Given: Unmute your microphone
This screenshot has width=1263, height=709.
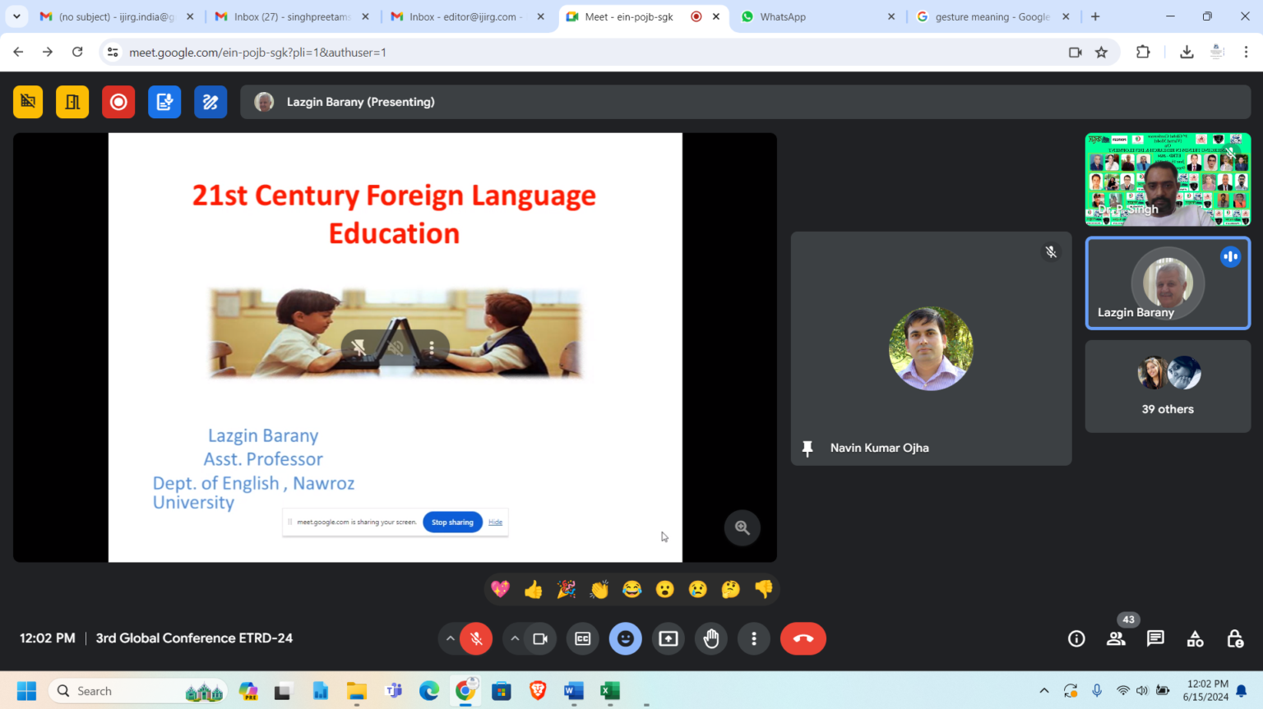Looking at the screenshot, I should 475,638.
